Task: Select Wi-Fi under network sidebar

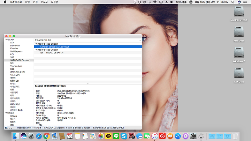Action: point(13,119)
